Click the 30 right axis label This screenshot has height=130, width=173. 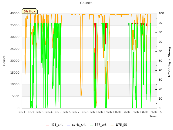coord(160,80)
